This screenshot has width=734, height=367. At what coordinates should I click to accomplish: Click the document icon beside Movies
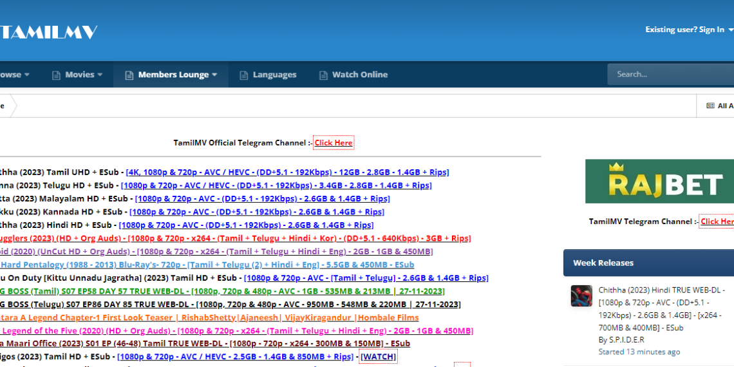point(56,75)
